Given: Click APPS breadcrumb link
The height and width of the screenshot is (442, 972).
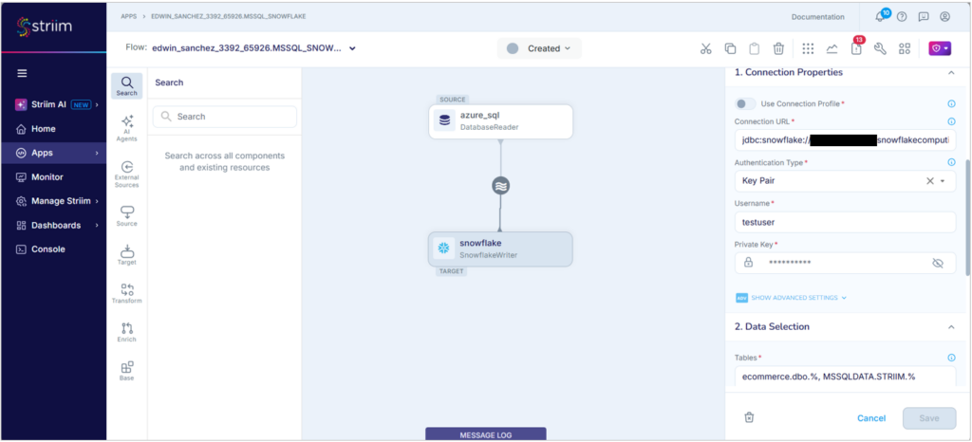Looking at the screenshot, I should [x=129, y=17].
